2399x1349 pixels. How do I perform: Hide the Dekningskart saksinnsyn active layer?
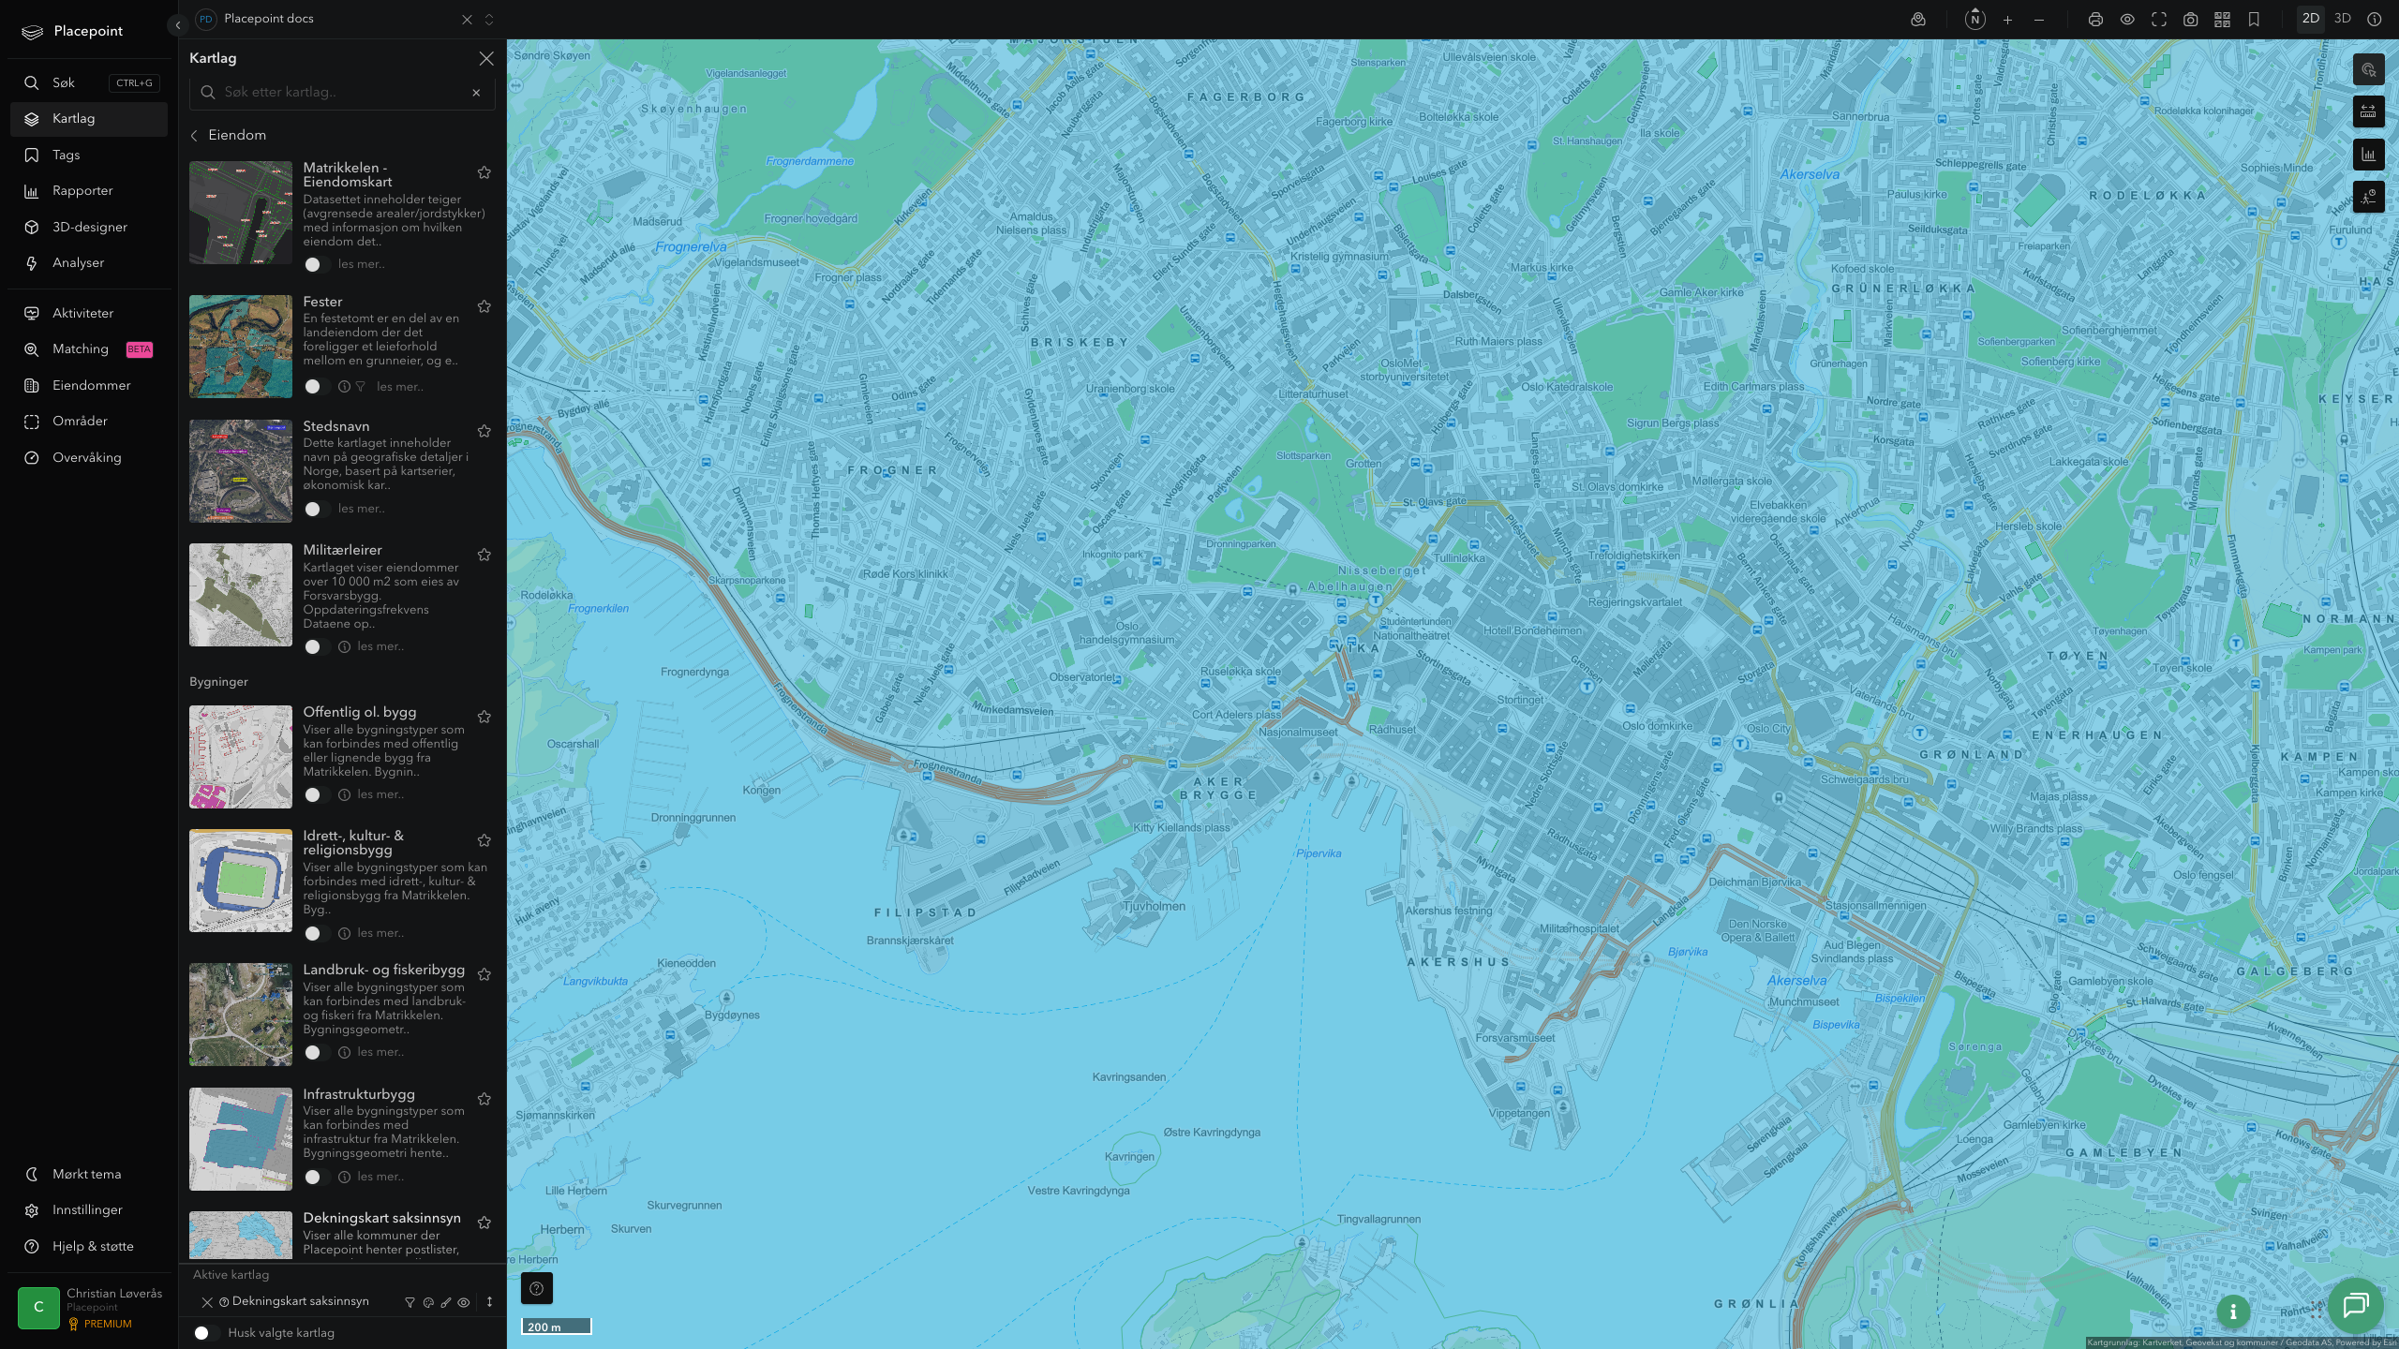pyautogui.click(x=464, y=1302)
